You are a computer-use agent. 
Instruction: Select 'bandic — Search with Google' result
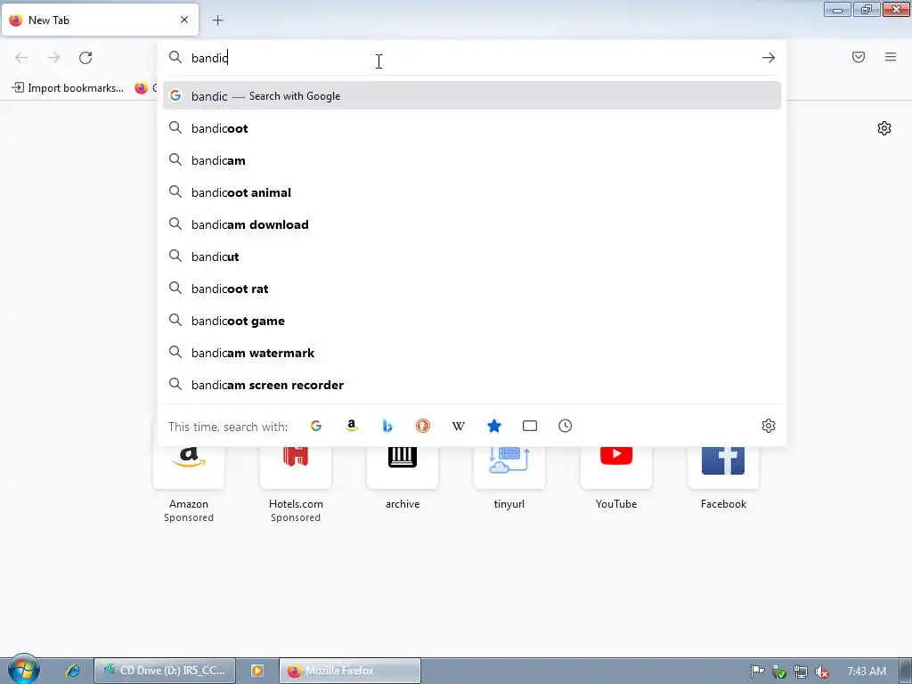tap(472, 96)
